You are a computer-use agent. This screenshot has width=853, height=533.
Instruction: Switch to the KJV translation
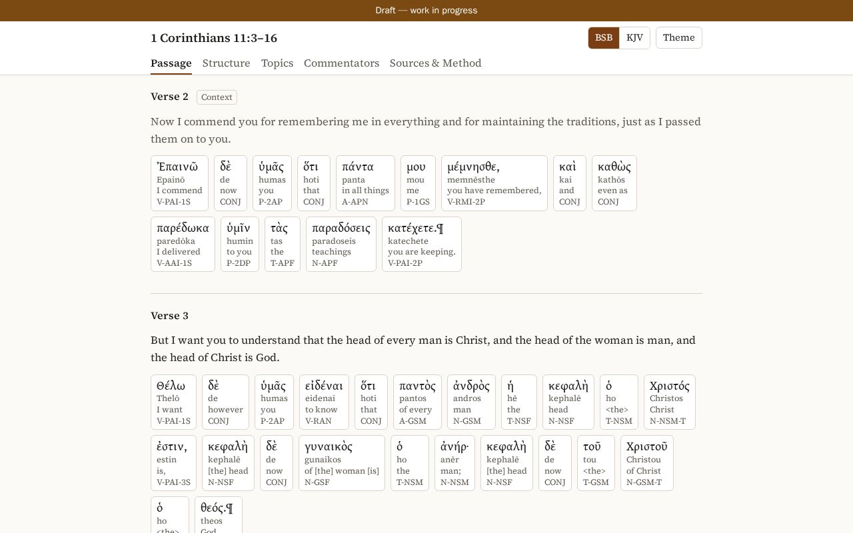tap(634, 38)
